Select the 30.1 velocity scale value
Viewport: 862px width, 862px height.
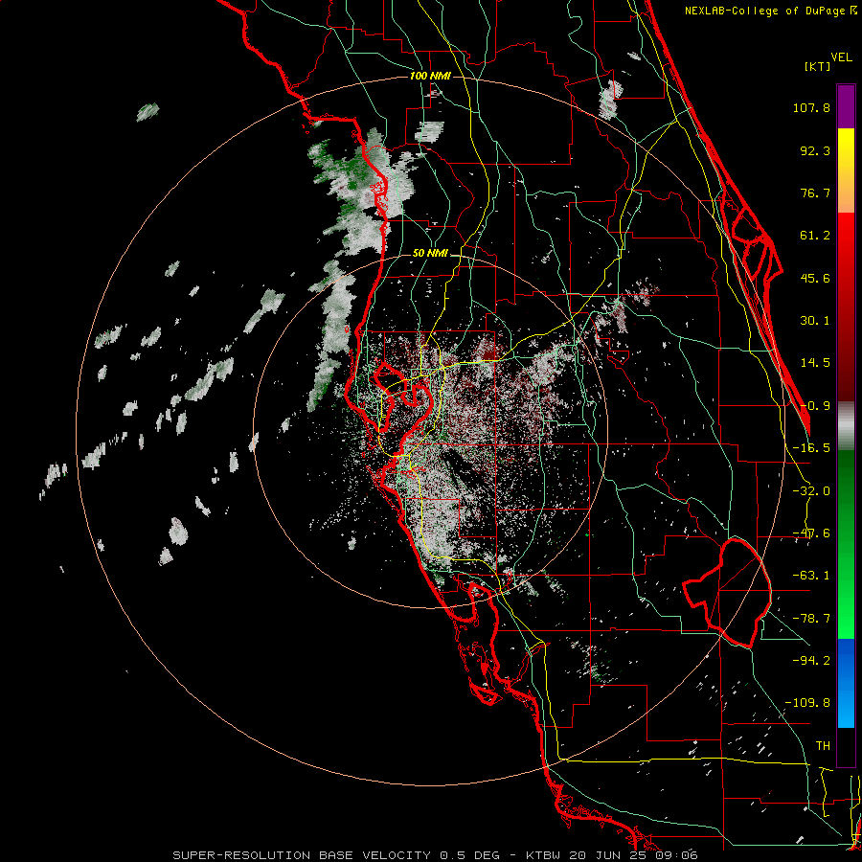point(815,321)
